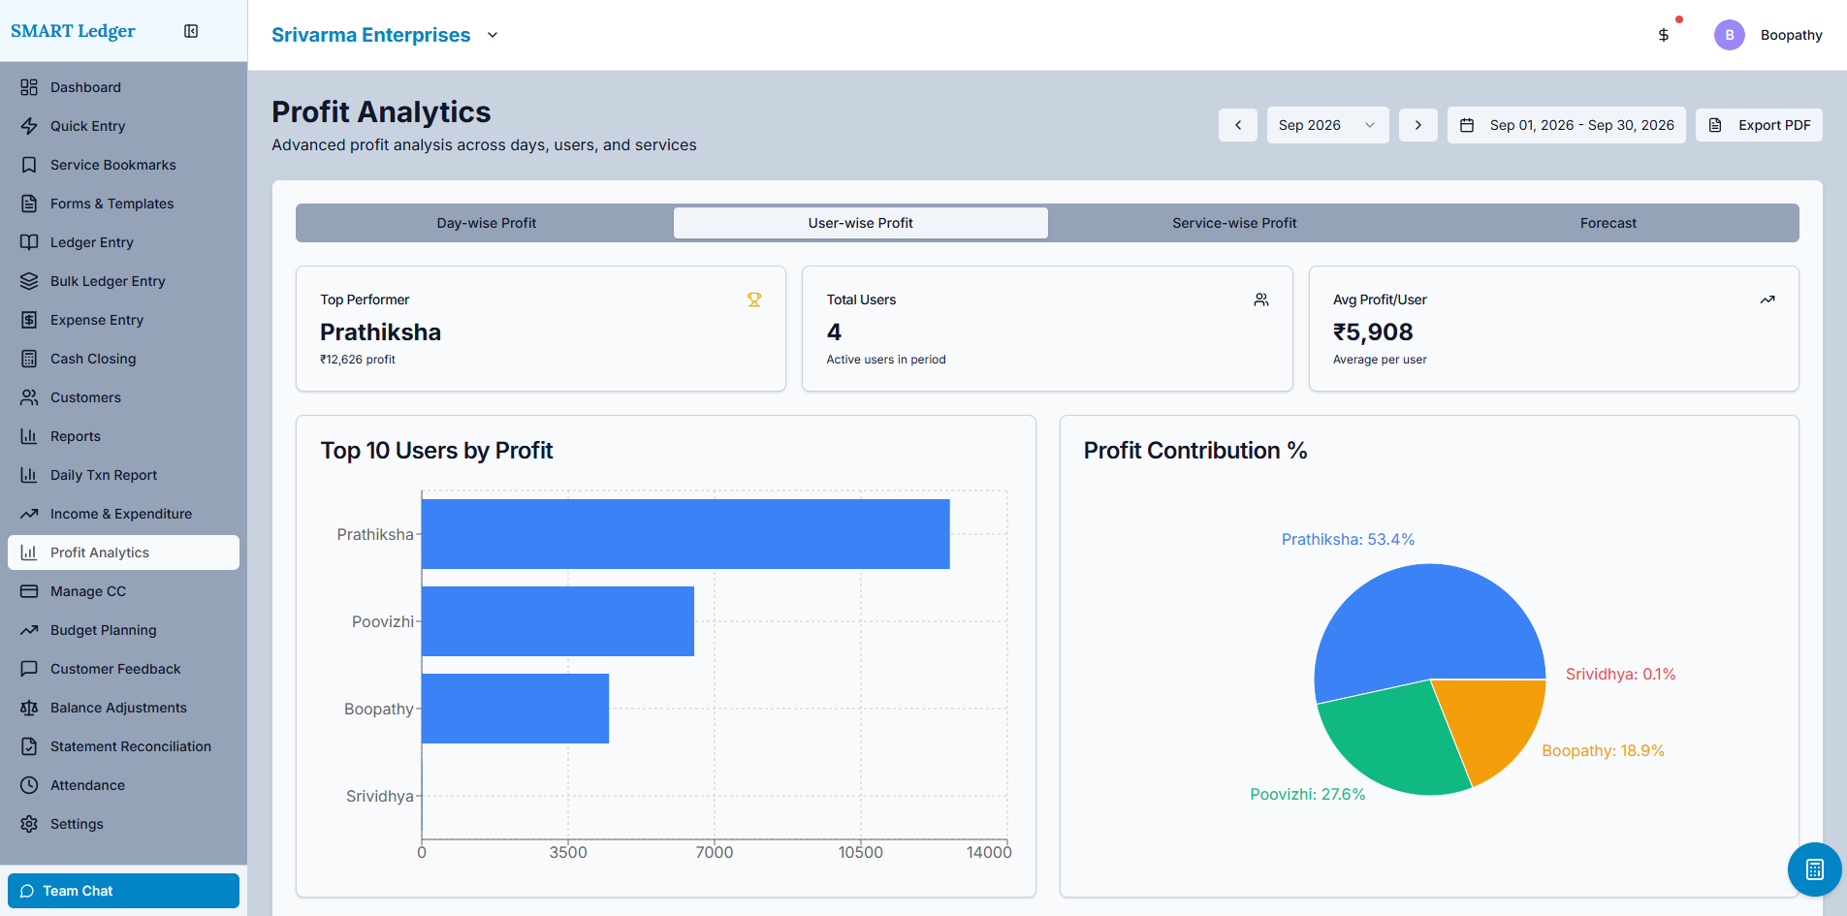Click the Cash Closing calculator icon
This screenshot has height=916, width=1847.
click(29, 359)
